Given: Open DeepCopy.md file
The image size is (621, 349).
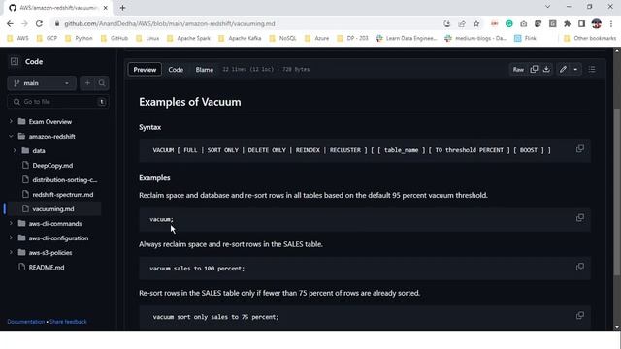Looking at the screenshot, I should pos(52,166).
